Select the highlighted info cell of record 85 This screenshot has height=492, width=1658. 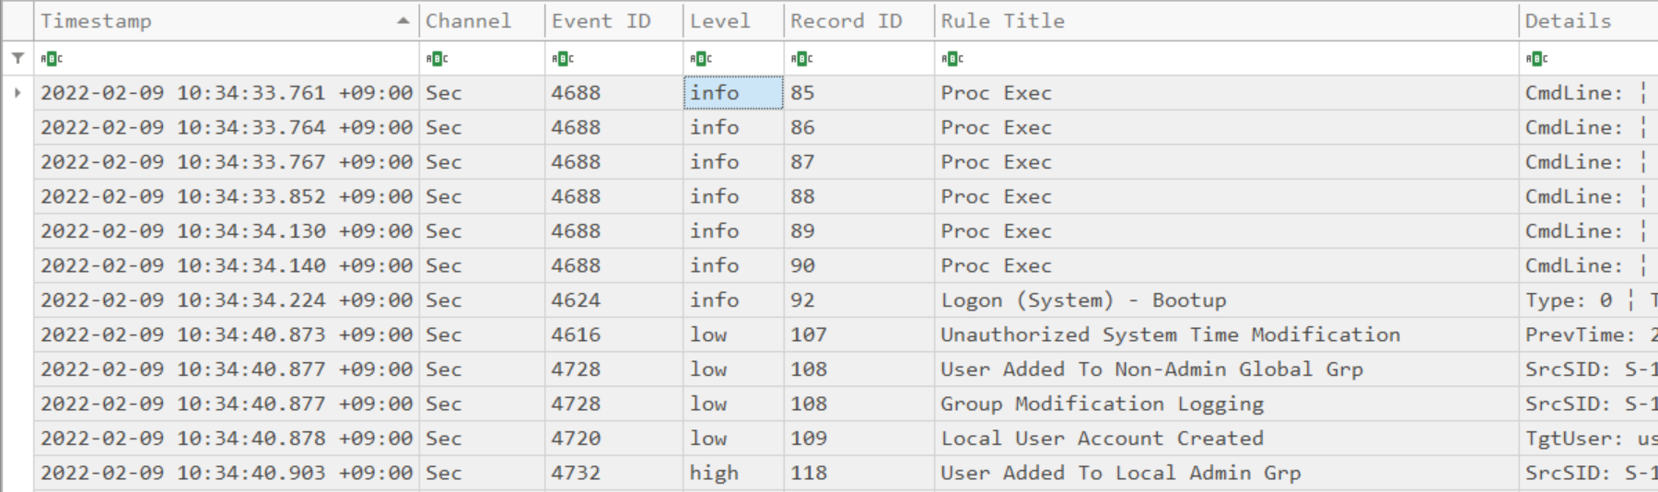click(733, 93)
